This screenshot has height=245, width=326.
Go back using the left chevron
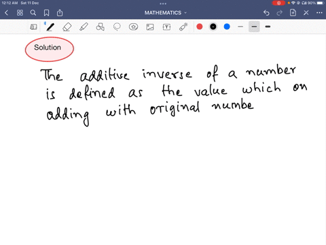coord(6,13)
